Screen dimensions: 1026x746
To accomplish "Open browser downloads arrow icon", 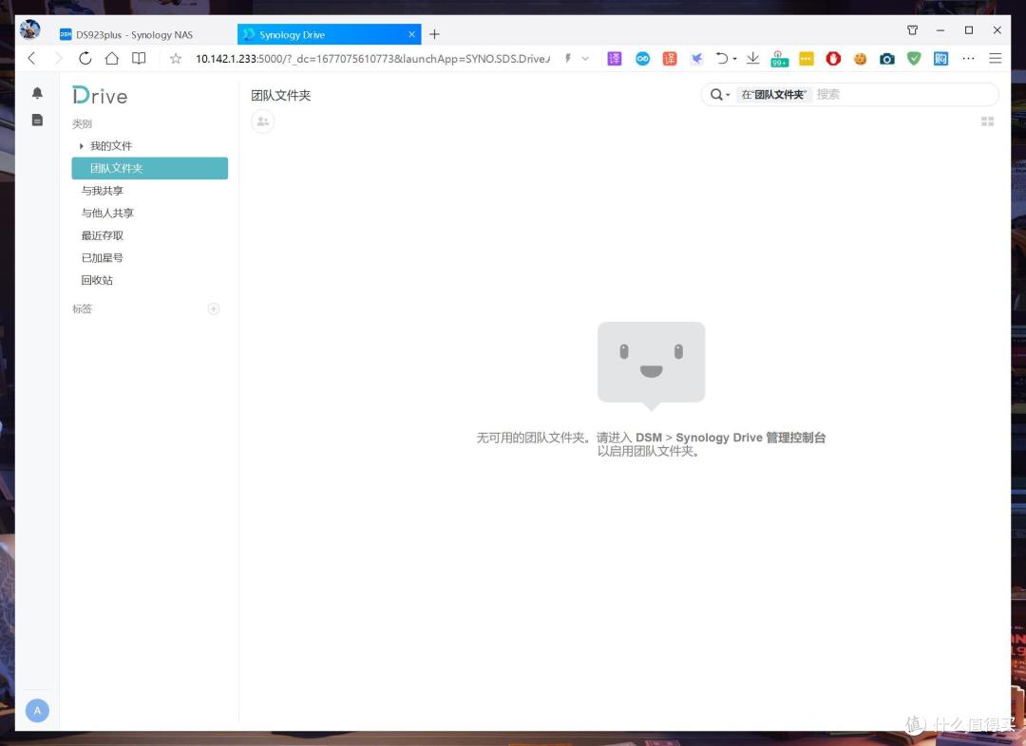I will tap(753, 58).
